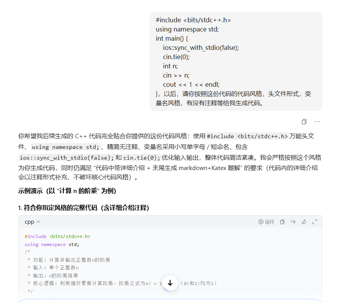
Task: Expand the code block to fullscreen
Action: 314,222
